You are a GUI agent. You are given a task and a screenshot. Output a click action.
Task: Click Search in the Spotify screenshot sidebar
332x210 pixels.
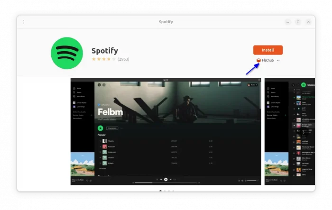[78, 92]
